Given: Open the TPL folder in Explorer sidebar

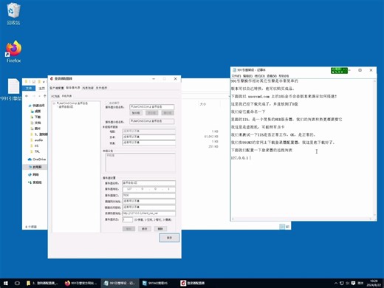Looking at the screenshot, I should [x=35, y=151].
